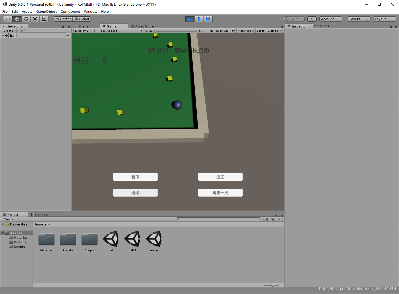The width and height of the screenshot is (399, 294).
Task: Click the Project search field
Action: (x=218, y=219)
